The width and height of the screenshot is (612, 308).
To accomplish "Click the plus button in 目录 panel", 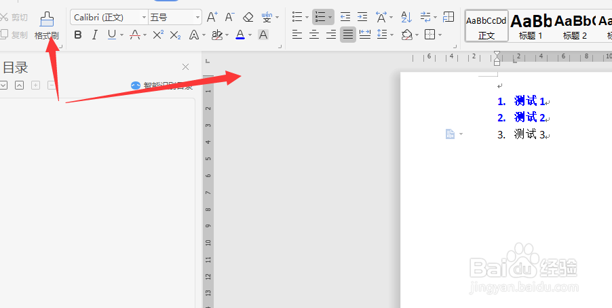I will [x=35, y=85].
